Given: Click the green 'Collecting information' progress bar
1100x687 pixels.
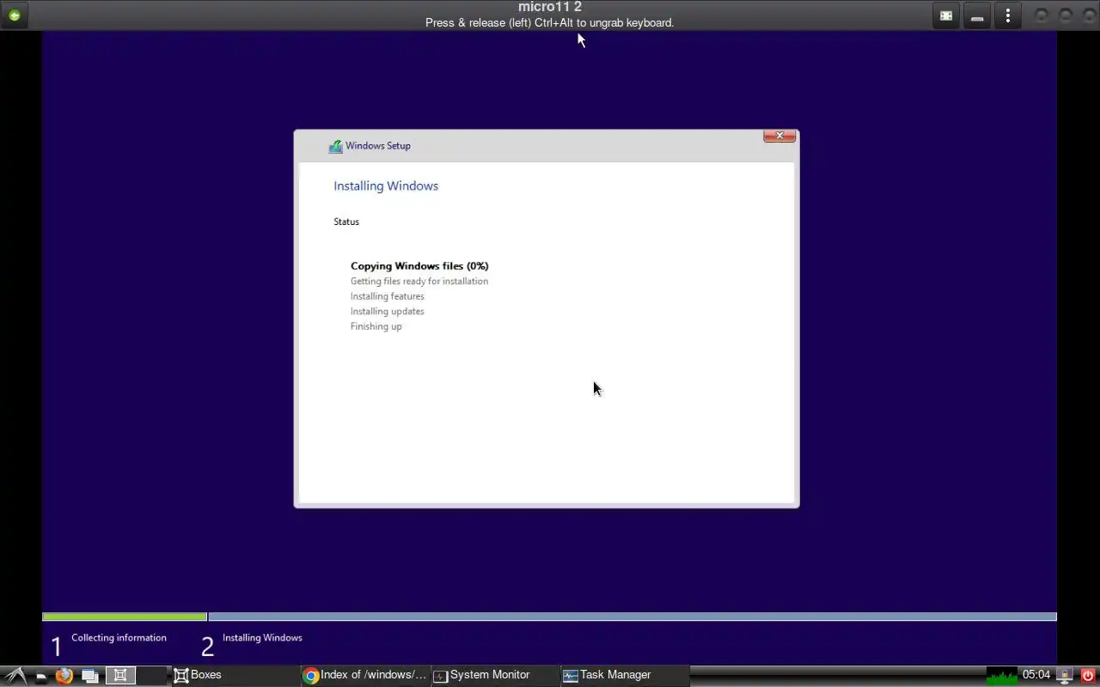Looking at the screenshot, I should 125,617.
